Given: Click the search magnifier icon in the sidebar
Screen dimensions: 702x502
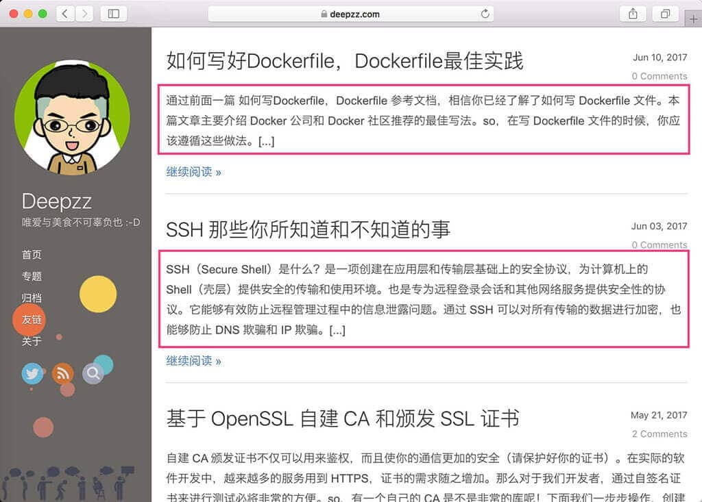Looking at the screenshot, I should click(93, 373).
